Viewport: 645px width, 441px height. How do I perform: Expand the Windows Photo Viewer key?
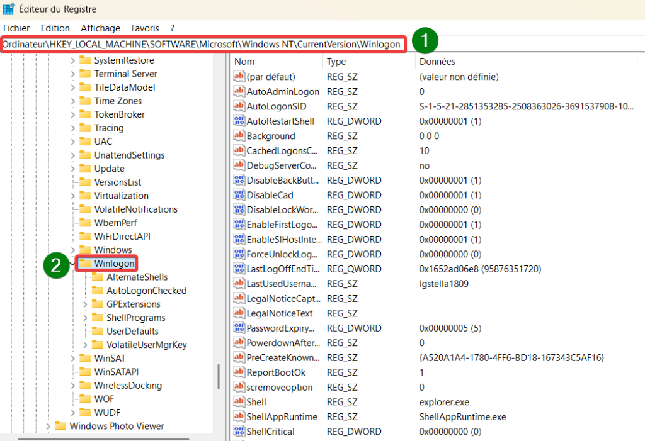[48, 427]
